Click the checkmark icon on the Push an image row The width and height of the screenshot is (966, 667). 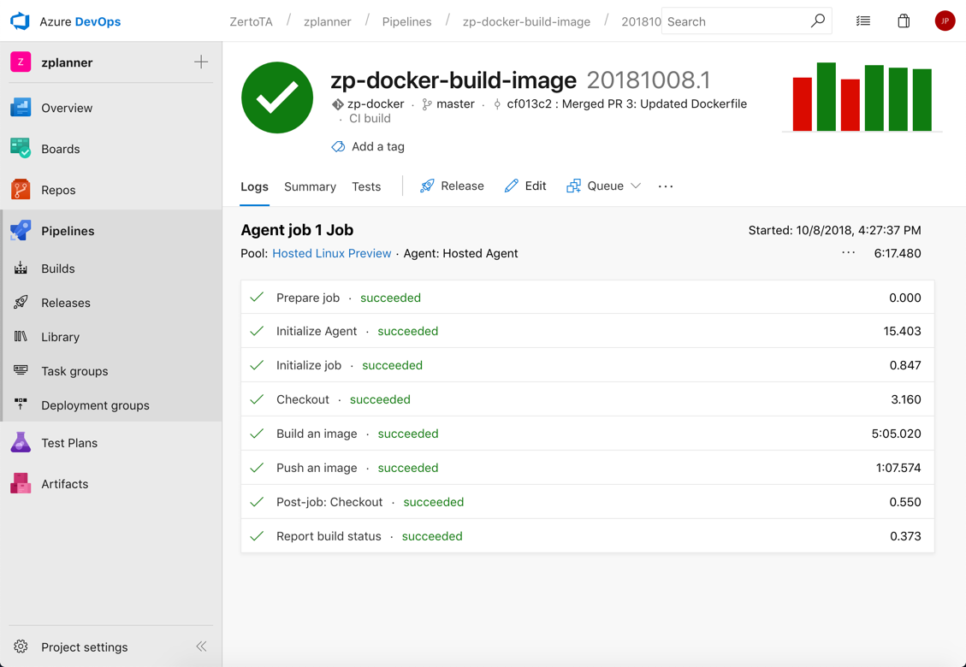257,468
